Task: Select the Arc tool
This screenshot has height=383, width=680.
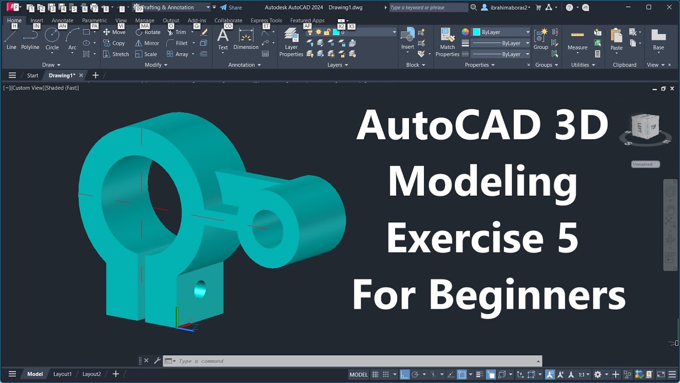Action: (72, 39)
